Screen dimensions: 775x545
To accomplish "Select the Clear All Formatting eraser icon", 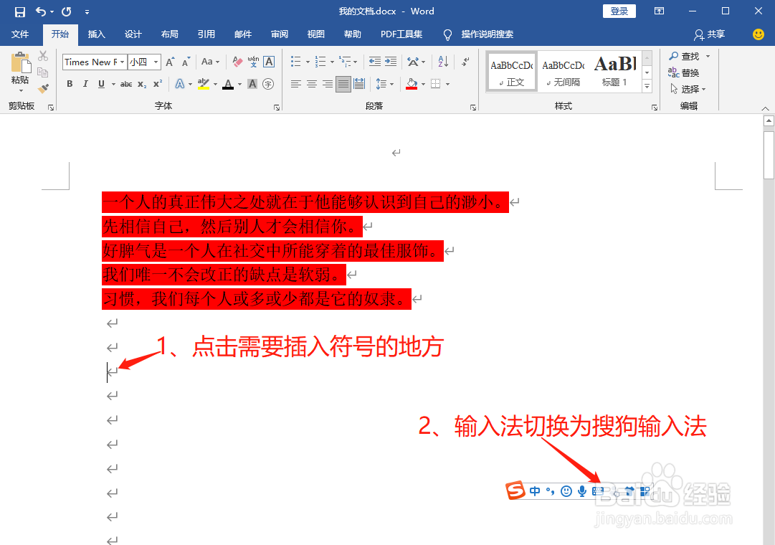I will click(x=236, y=62).
